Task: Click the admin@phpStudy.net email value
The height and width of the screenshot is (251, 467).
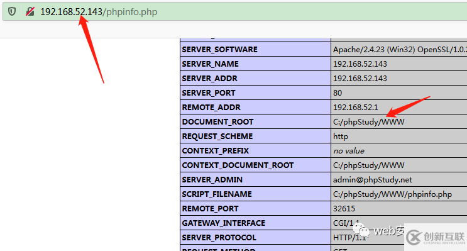Action: (373, 180)
